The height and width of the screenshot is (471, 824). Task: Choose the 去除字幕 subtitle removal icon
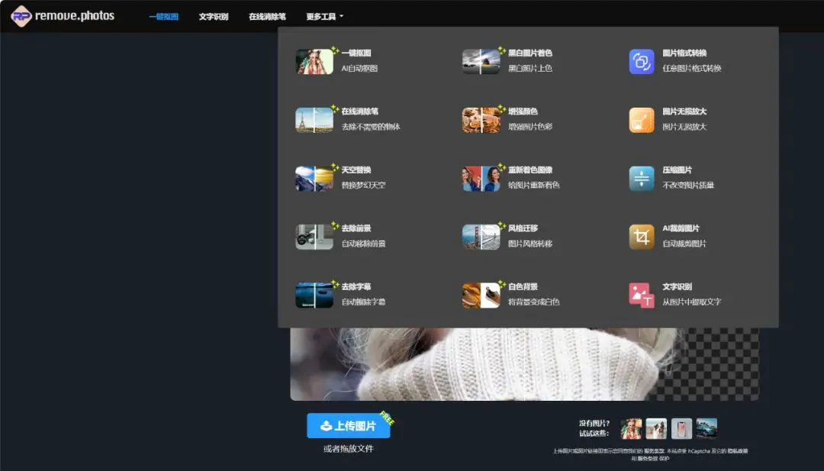pos(314,295)
